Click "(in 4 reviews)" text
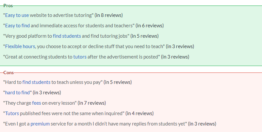The width and height of the screenshot is (262, 132). click(x=139, y=113)
